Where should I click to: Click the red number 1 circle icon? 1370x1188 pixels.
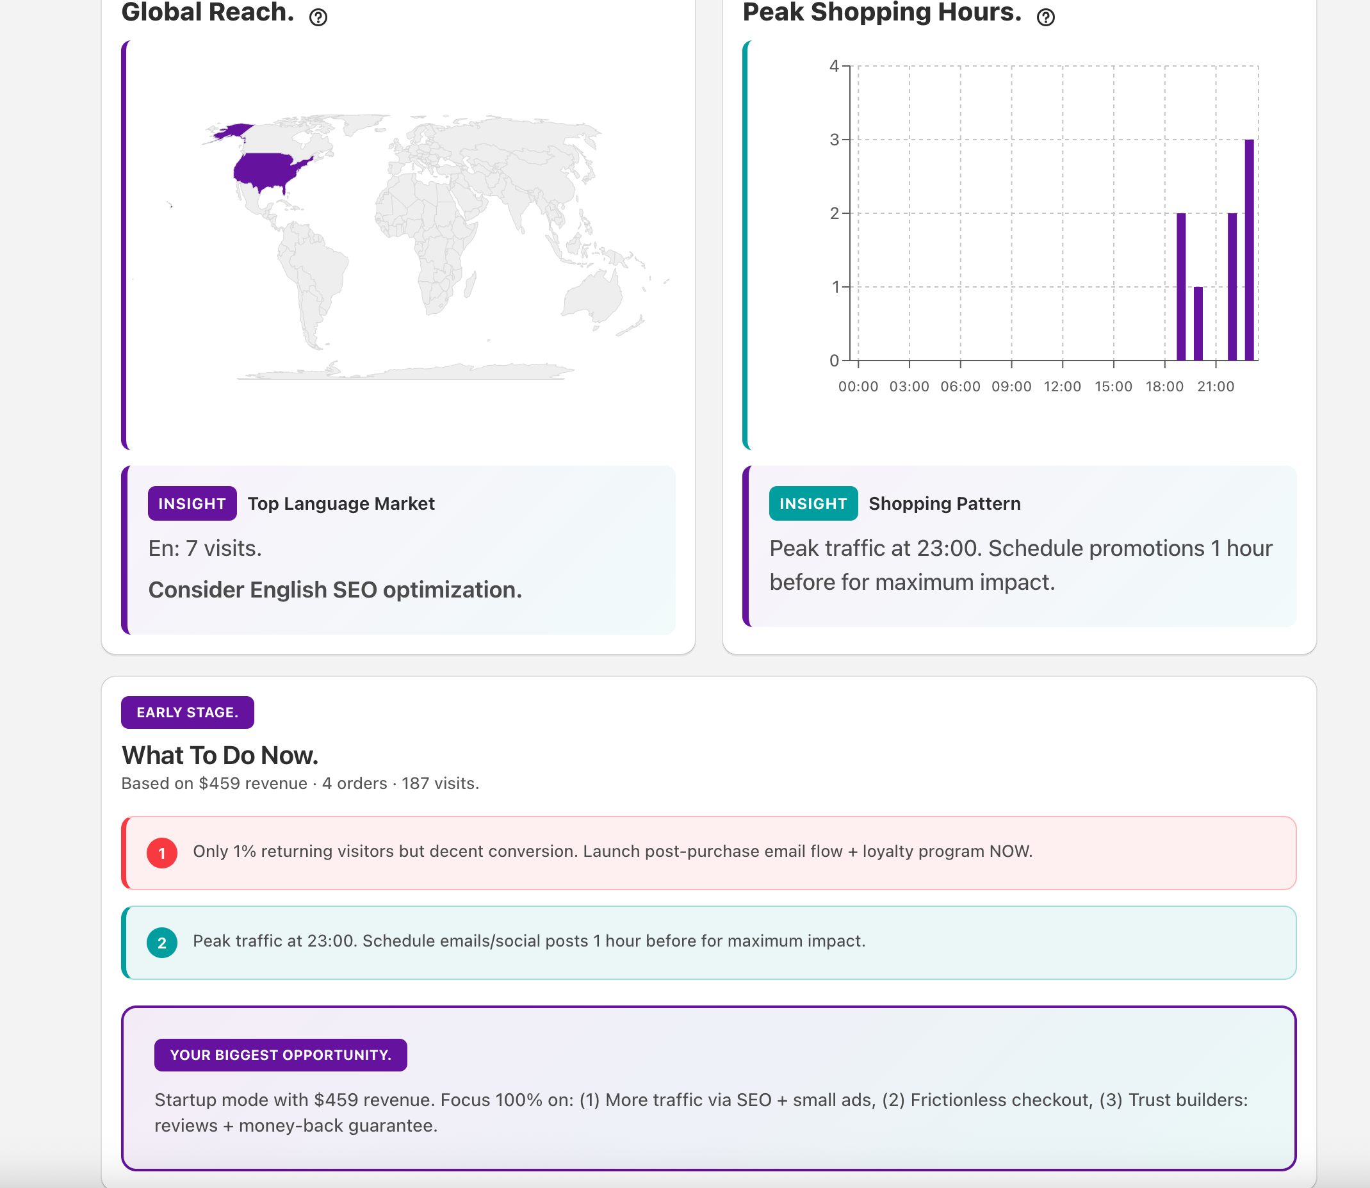pyautogui.click(x=162, y=853)
